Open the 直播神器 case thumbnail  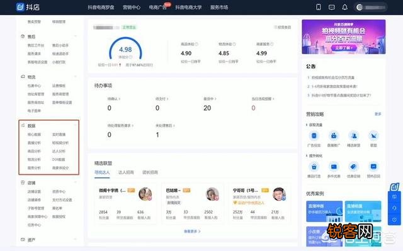(x=324, y=211)
